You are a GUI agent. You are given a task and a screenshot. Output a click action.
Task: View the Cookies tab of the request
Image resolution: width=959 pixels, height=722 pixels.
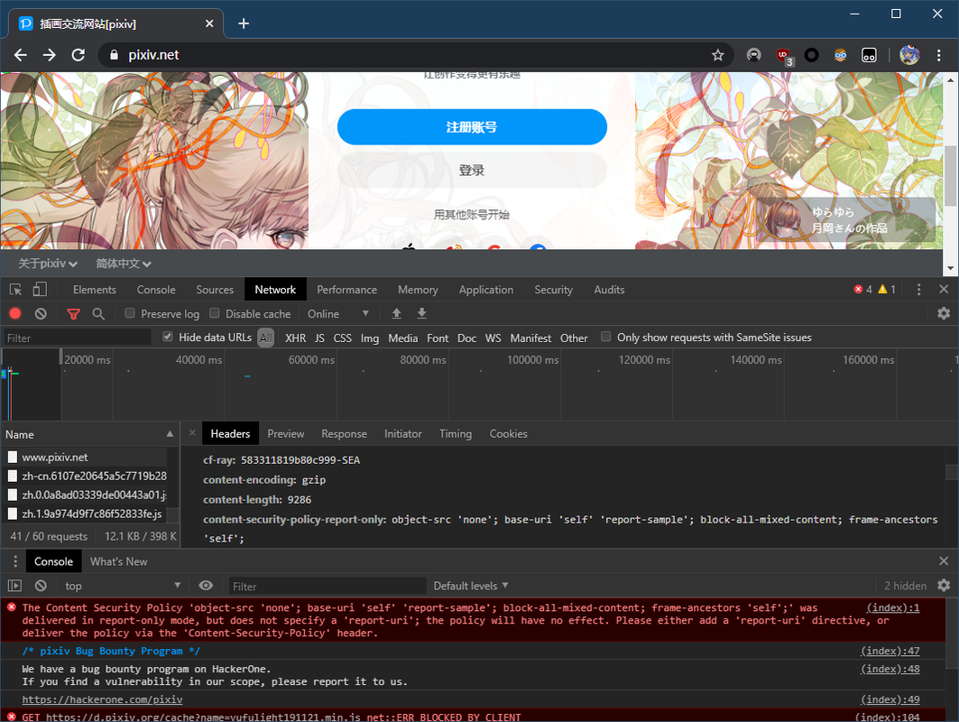click(508, 434)
